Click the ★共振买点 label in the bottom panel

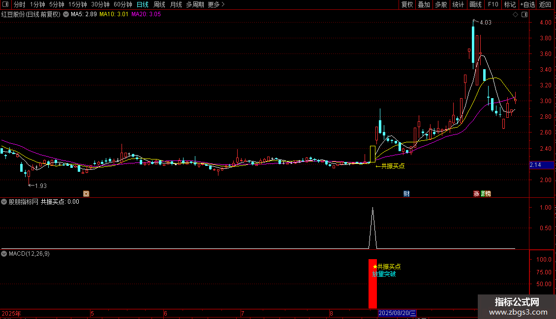click(387, 266)
